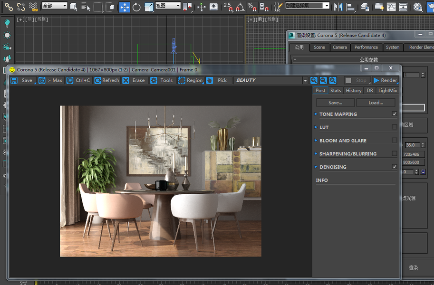Click the Unlink Selection icon
This screenshot has height=285, width=434.
click(21, 7)
